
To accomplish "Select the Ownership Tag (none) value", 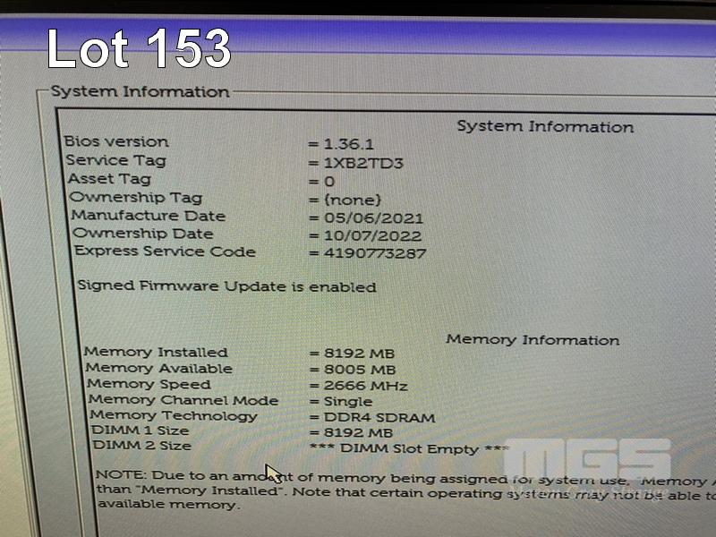I will coord(352,200).
